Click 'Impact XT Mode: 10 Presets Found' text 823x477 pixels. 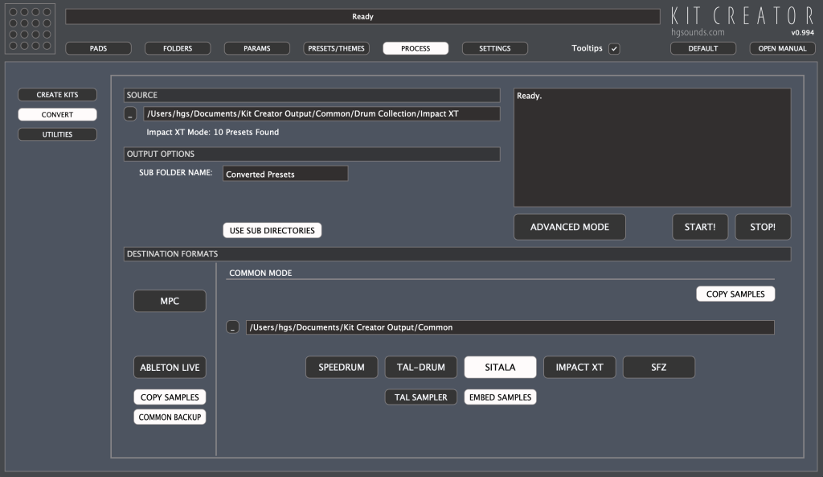coord(212,133)
